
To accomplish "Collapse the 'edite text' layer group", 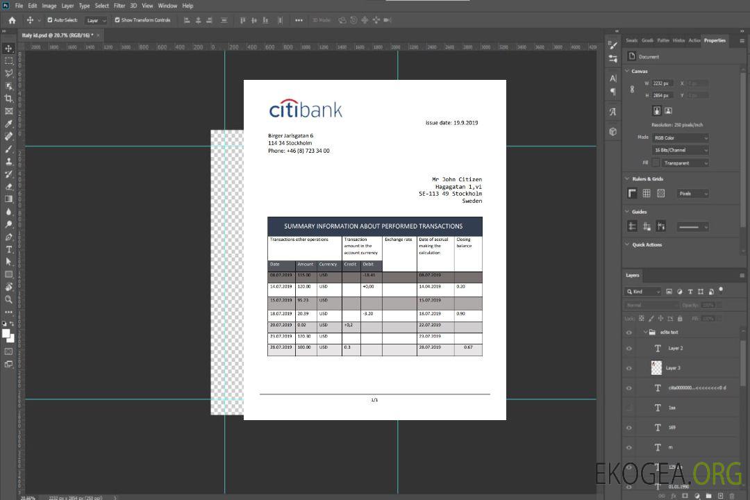I will (x=645, y=332).
